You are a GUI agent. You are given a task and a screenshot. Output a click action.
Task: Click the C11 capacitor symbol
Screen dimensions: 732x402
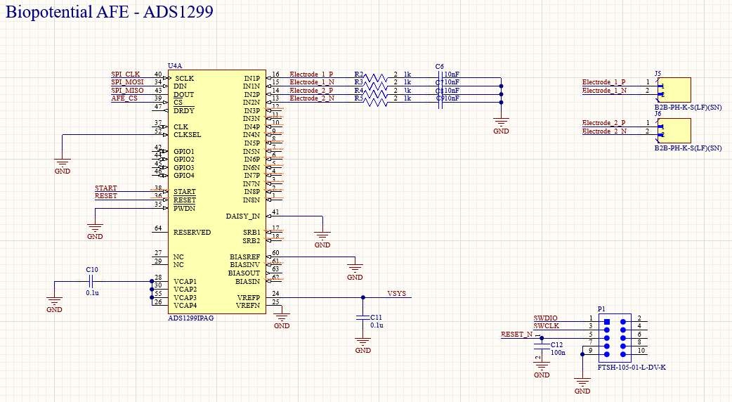(x=362, y=318)
